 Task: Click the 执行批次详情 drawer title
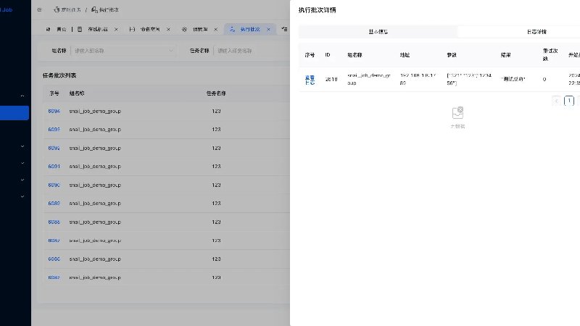pyautogui.click(x=318, y=10)
